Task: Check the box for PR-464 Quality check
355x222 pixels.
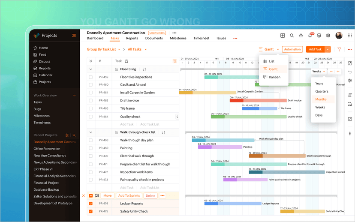Action: [x=91, y=117]
